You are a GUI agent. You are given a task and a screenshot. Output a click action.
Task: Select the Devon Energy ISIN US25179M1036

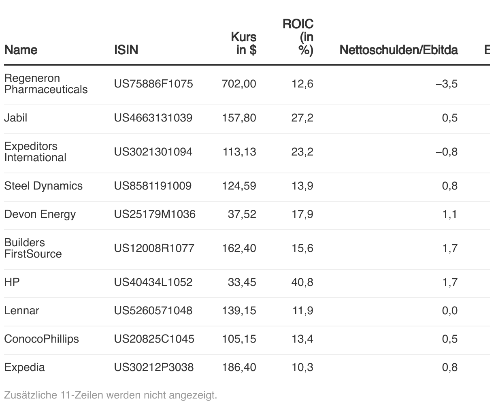pyautogui.click(x=154, y=214)
